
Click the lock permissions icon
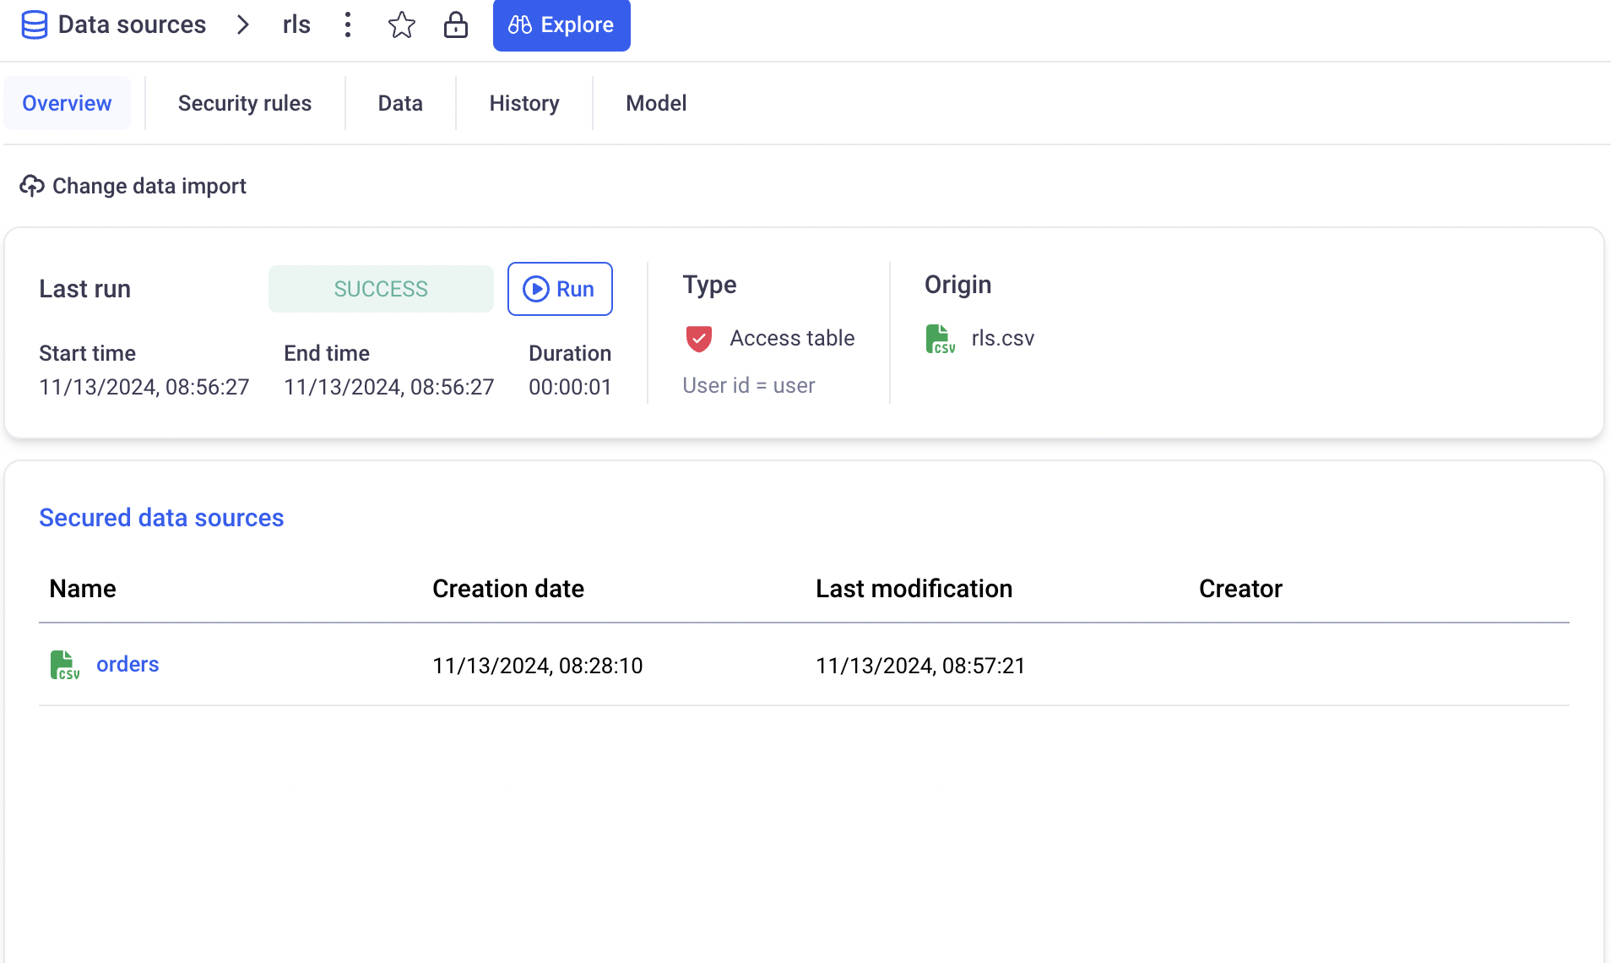coord(456,25)
